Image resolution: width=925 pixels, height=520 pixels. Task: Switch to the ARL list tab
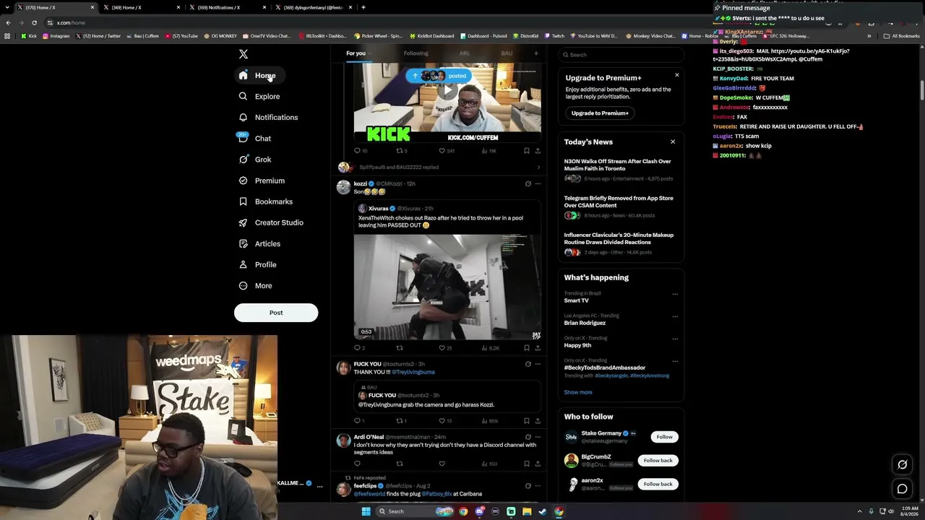(x=465, y=53)
